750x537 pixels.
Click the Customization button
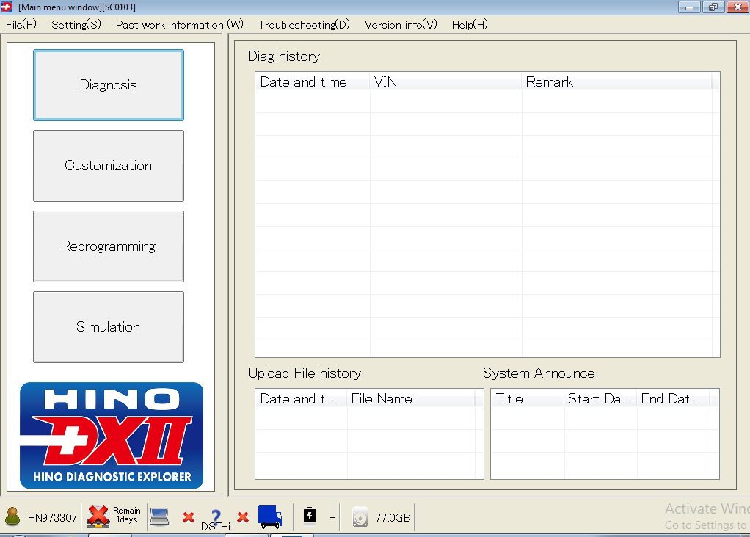click(108, 166)
